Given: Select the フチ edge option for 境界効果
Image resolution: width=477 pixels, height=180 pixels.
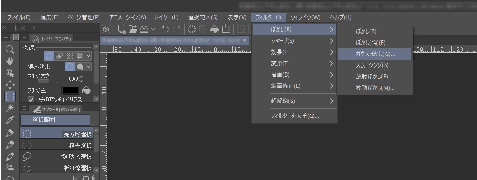Looking at the screenshot, I should 70,66.
